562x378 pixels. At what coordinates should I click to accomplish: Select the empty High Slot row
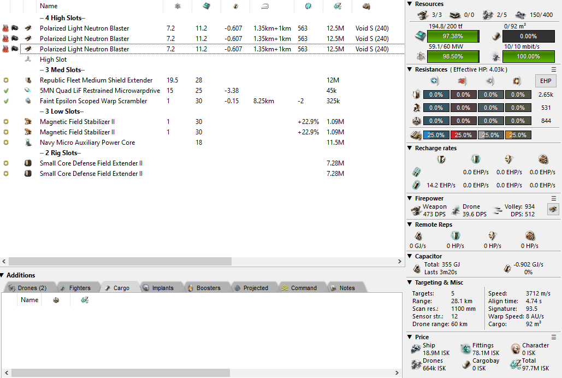54,60
